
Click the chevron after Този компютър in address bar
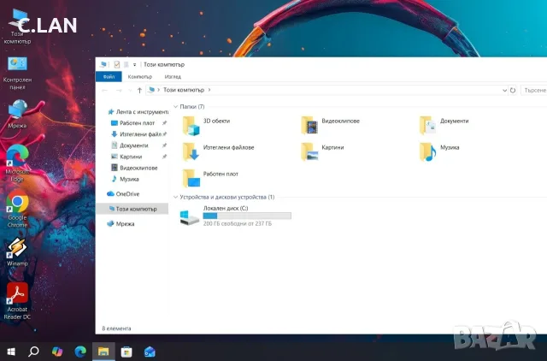[x=209, y=90]
